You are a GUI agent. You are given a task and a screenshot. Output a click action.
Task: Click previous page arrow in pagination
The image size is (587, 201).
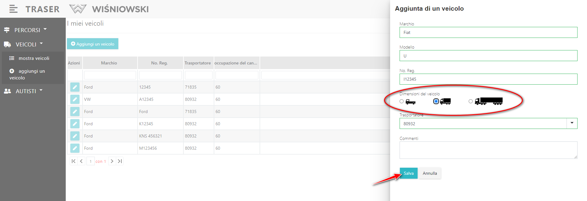pyautogui.click(x=81, y=161)
